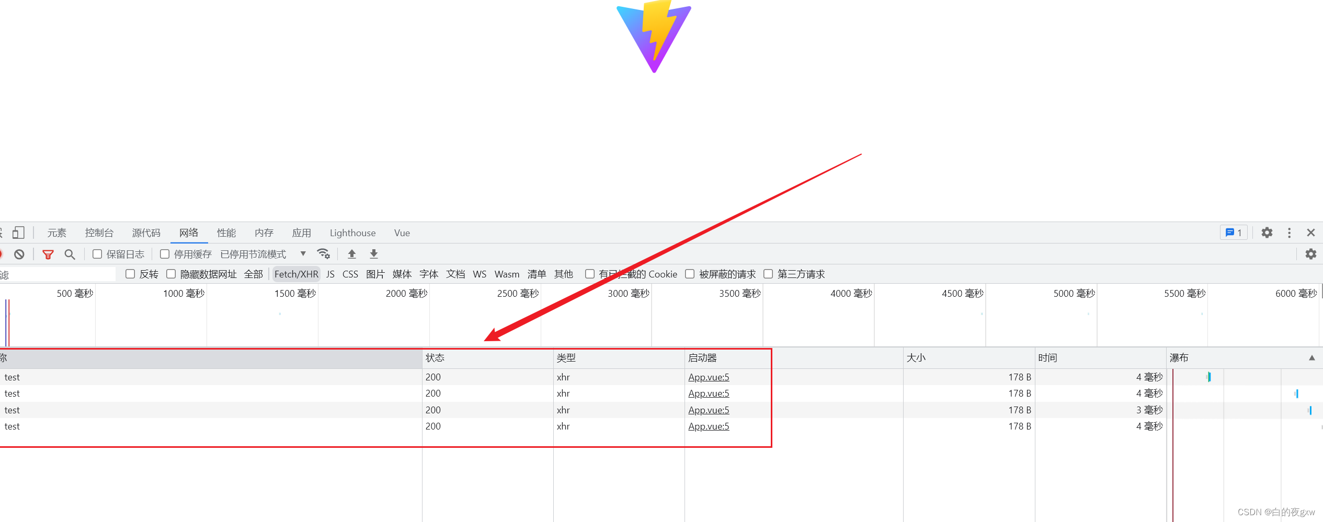Click the filter text input field
The width and height of the screenshot is (1323, 522).
coord(58,274)
